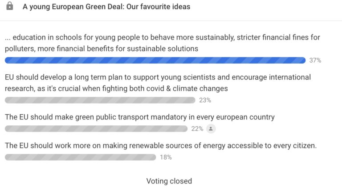Click the 23% percentage label
Screen dimensions: 342x196
click(205, 100)
